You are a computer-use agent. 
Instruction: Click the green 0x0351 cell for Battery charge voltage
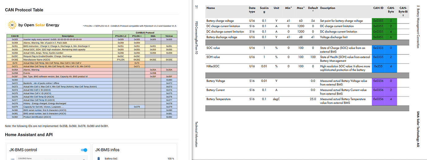(x=378, y=21)
